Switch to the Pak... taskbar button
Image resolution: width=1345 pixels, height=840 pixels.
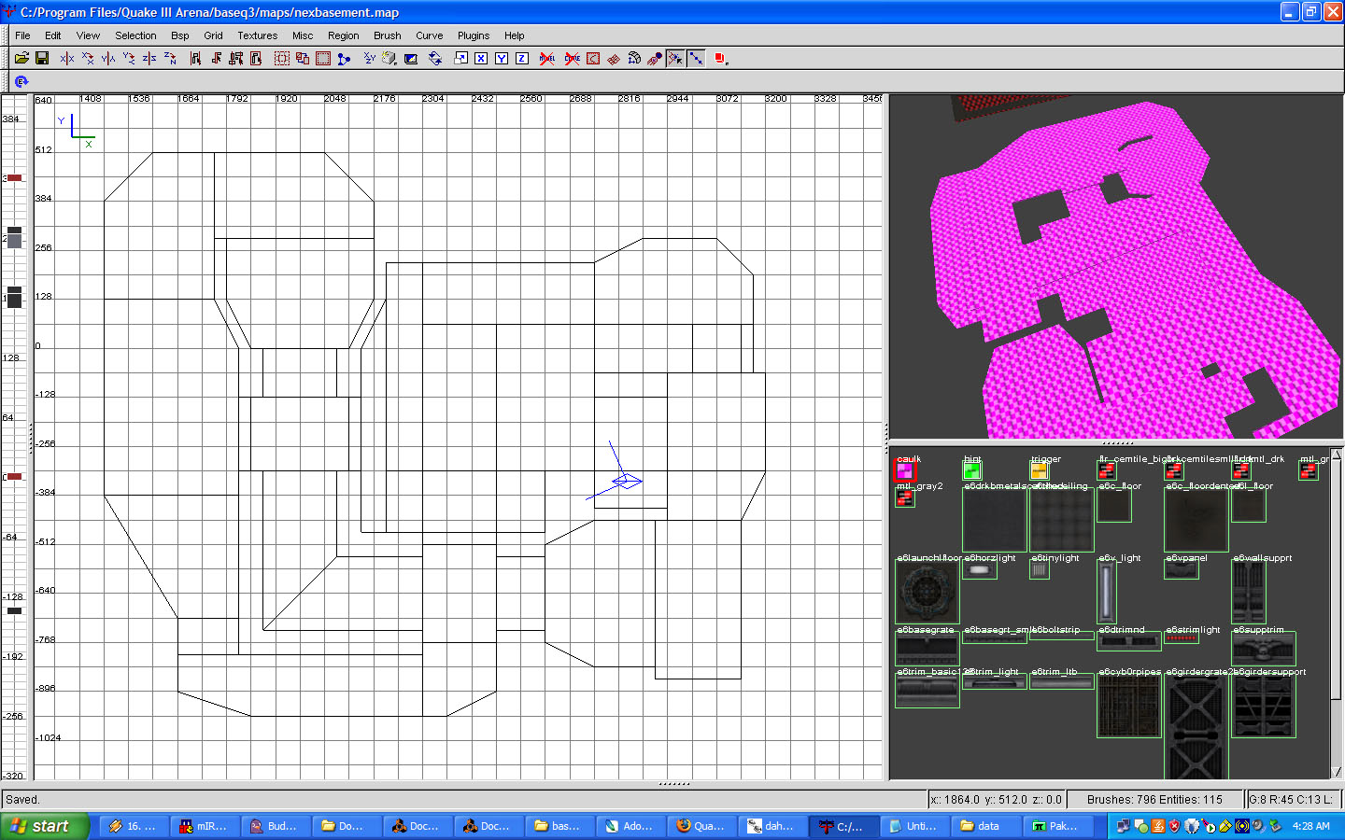tap(1056, 826)
